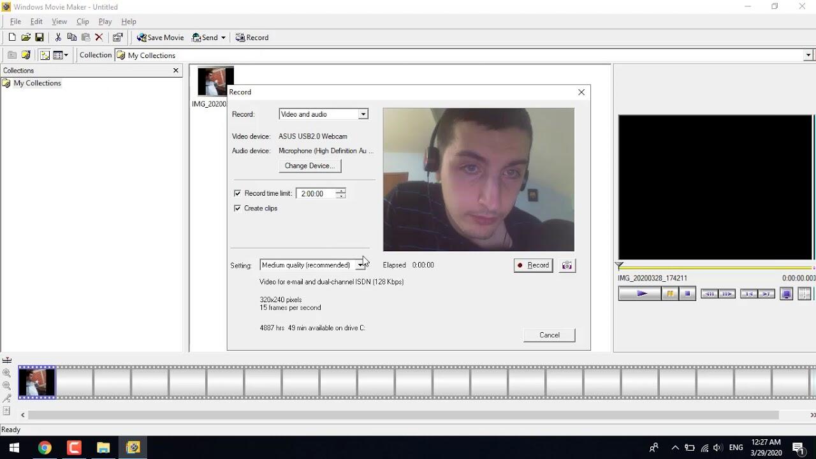Image resolution: width=816 pixels, height=459 pixels.
Task: Uncheck the Record time limit checkbox
Action: (x=238, y=193)
